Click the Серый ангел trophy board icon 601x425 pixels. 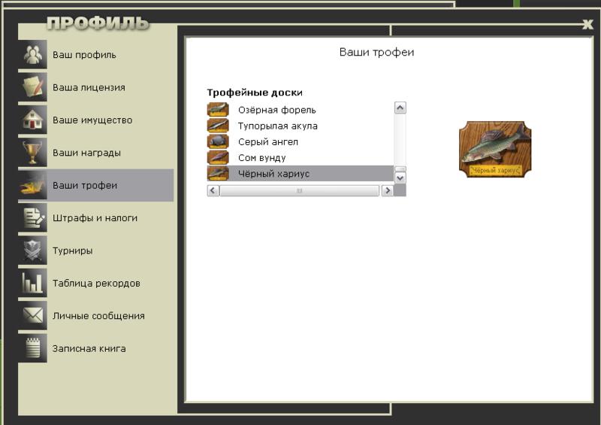pos(218,141)
